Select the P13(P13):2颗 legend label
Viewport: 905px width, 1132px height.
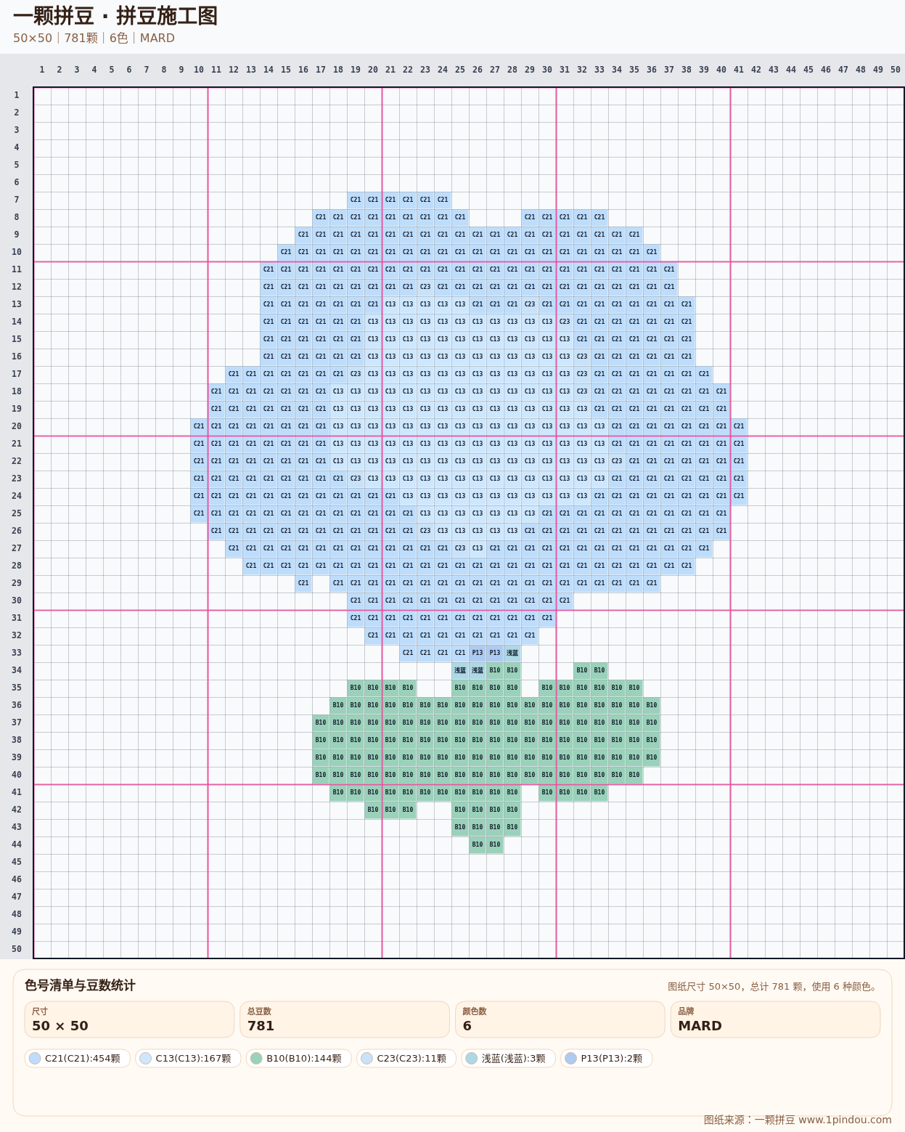611,1059
